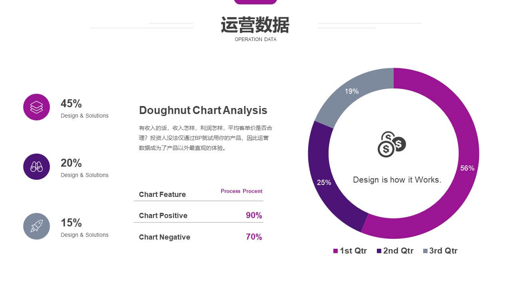Click the Design is how it Works text
The width and height of the screenshot is (511, 287).
(397, 180)
